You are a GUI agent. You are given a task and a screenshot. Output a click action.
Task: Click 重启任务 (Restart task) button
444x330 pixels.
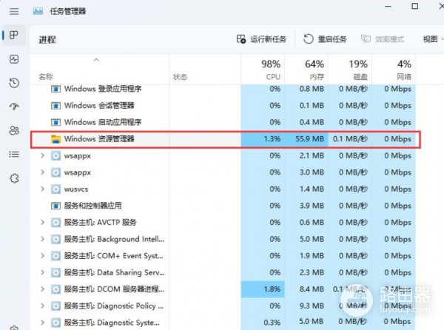coord(325,39)
